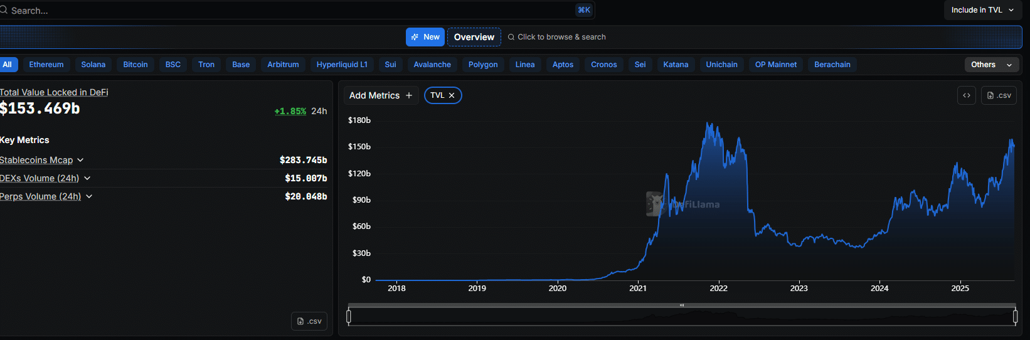1030x340 pixels.
Task: Click the $20.048b perps volume value
Action: (x=305, y=196)
